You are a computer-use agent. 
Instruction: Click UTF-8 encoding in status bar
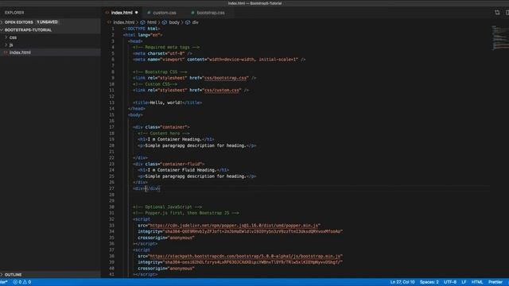click(x=450, y=282)
